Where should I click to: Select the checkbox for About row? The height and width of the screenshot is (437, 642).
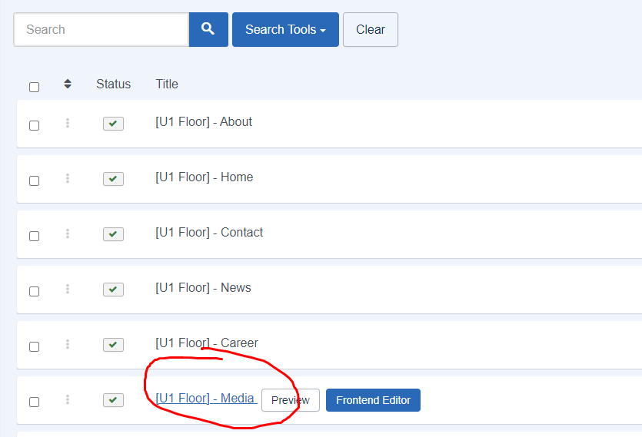coord(35,126)
